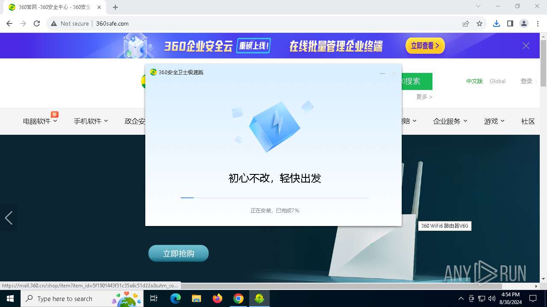Open volume control in tray

(x=491, y=298)
